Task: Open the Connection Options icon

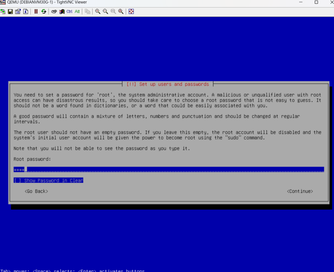Action: (18, 11)
